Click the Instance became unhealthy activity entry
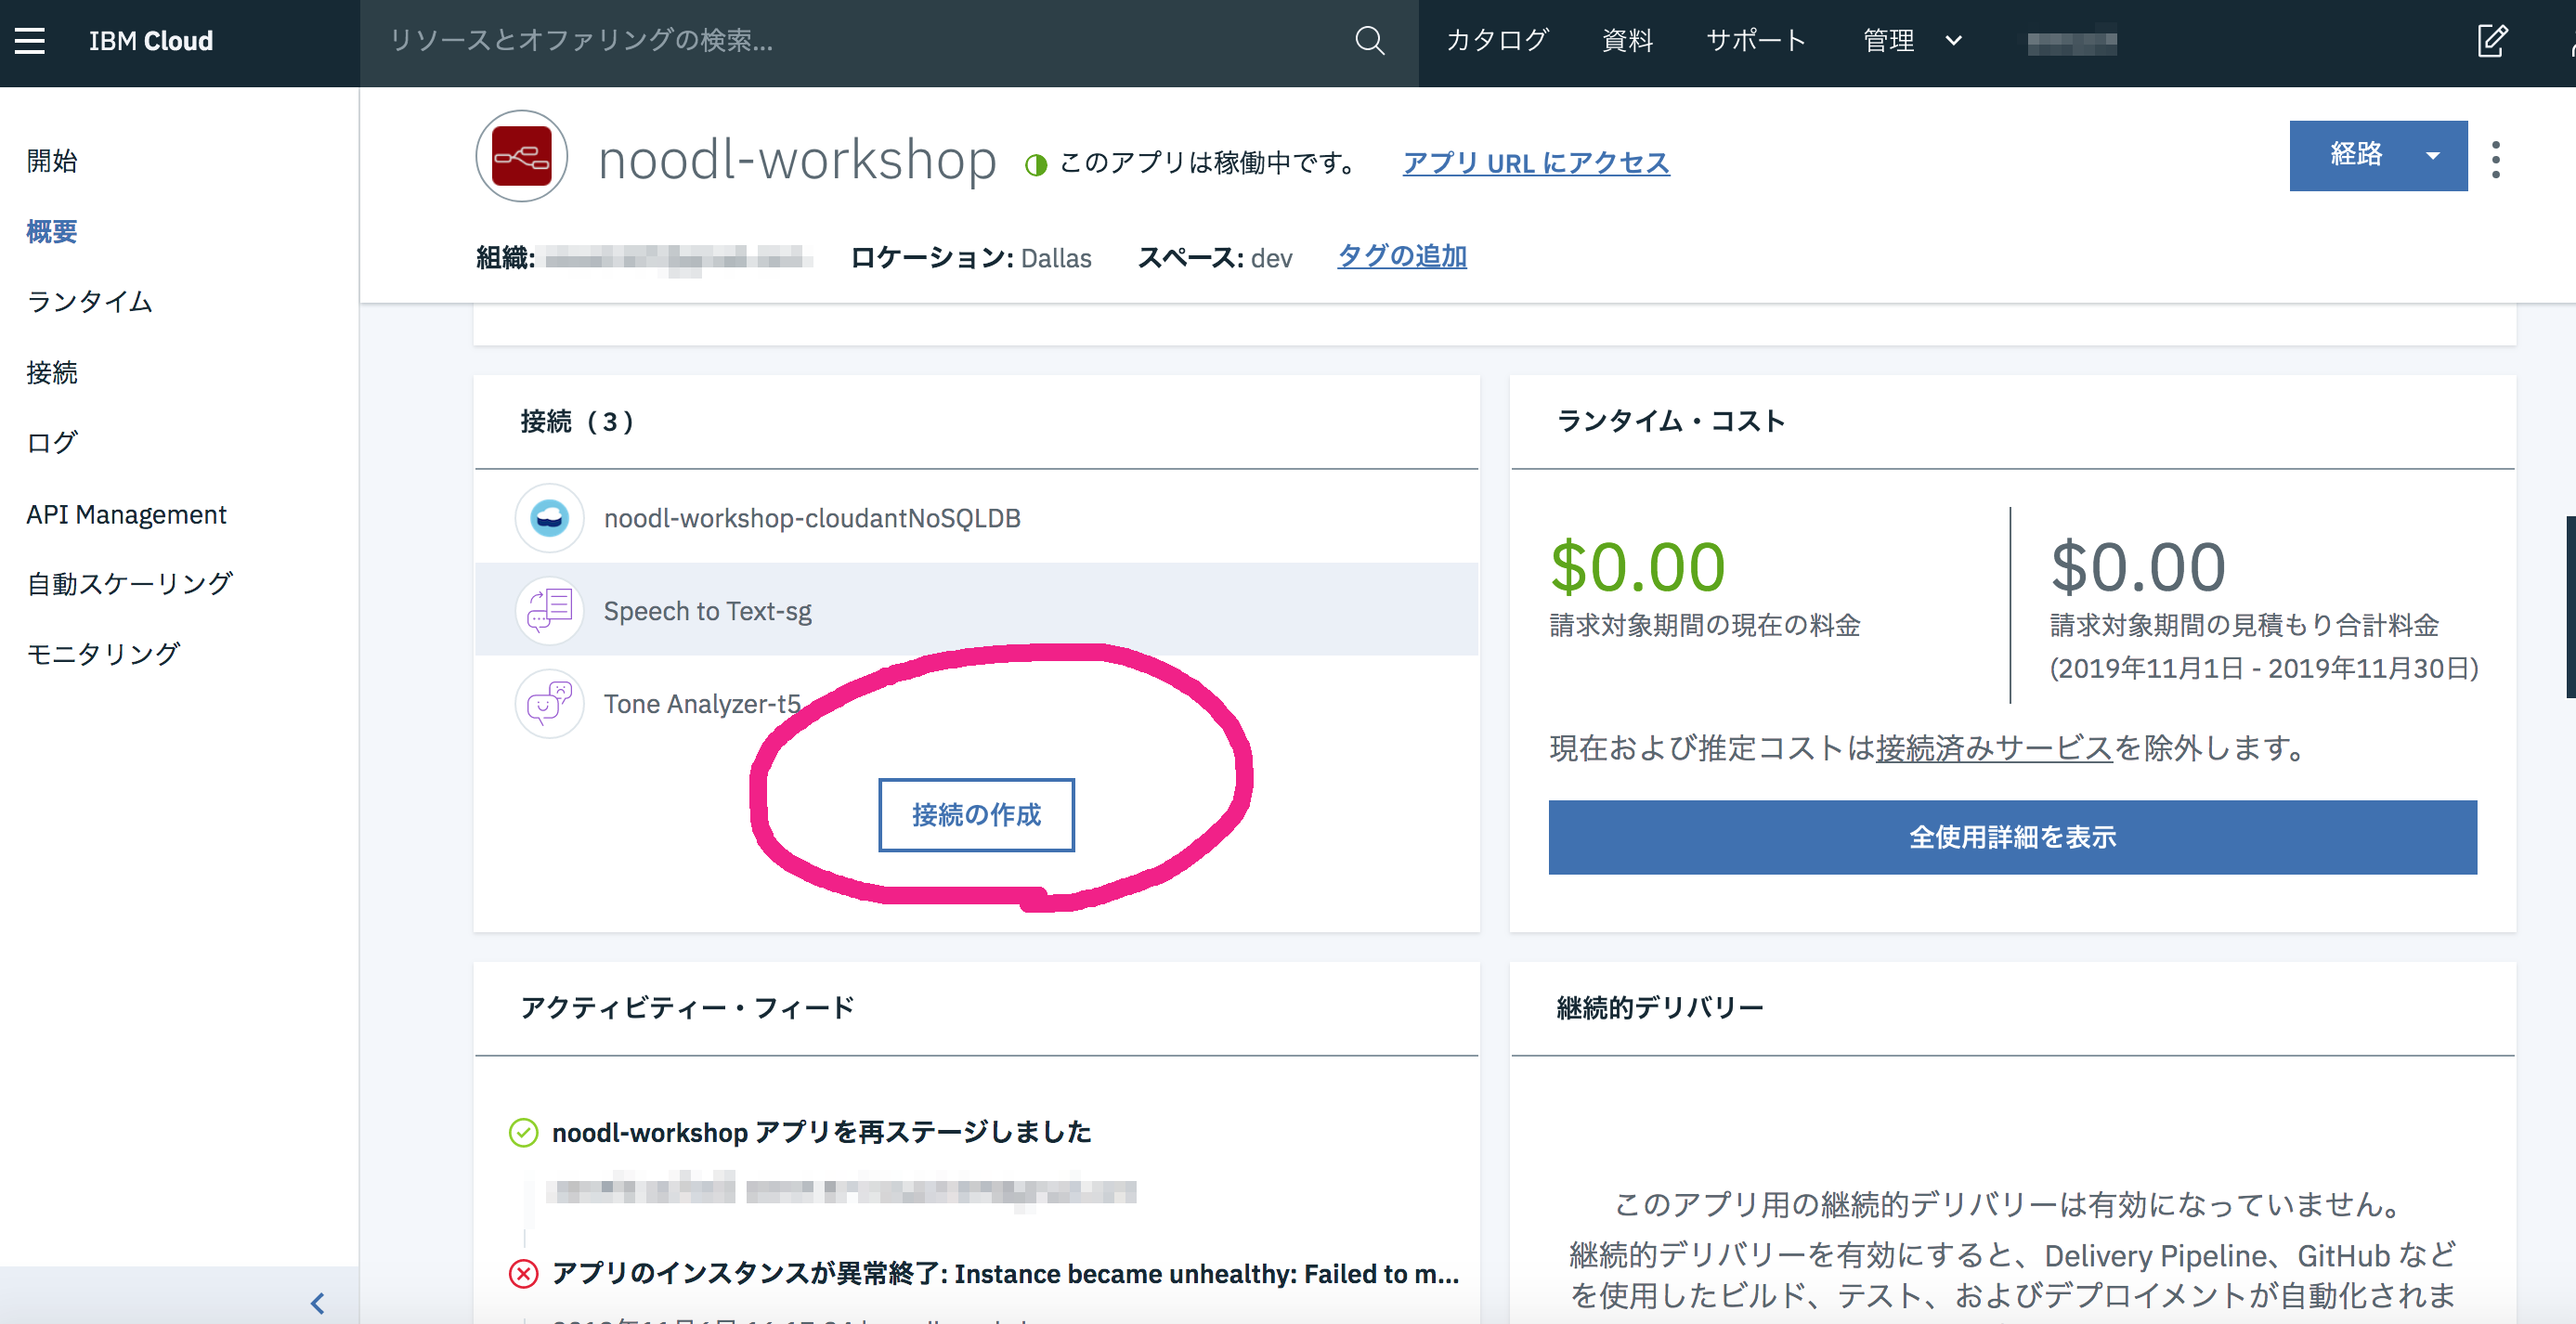Screen dimensions: 2576x1324 coord(1005,1273)
